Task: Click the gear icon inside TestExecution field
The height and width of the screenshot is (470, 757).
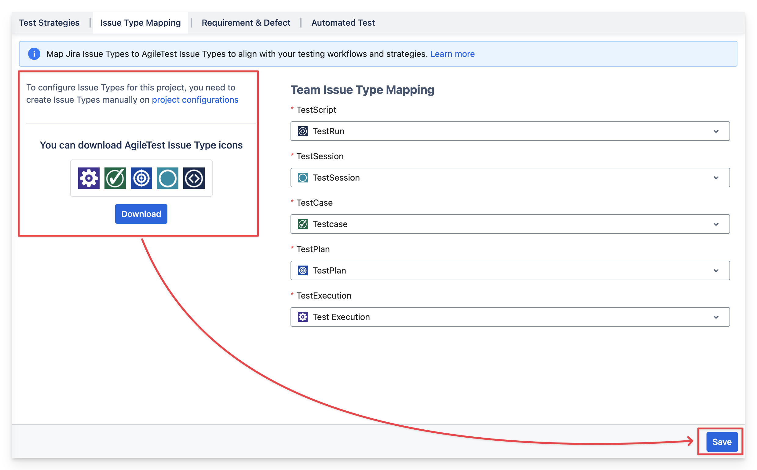Action: pos(303,317)
